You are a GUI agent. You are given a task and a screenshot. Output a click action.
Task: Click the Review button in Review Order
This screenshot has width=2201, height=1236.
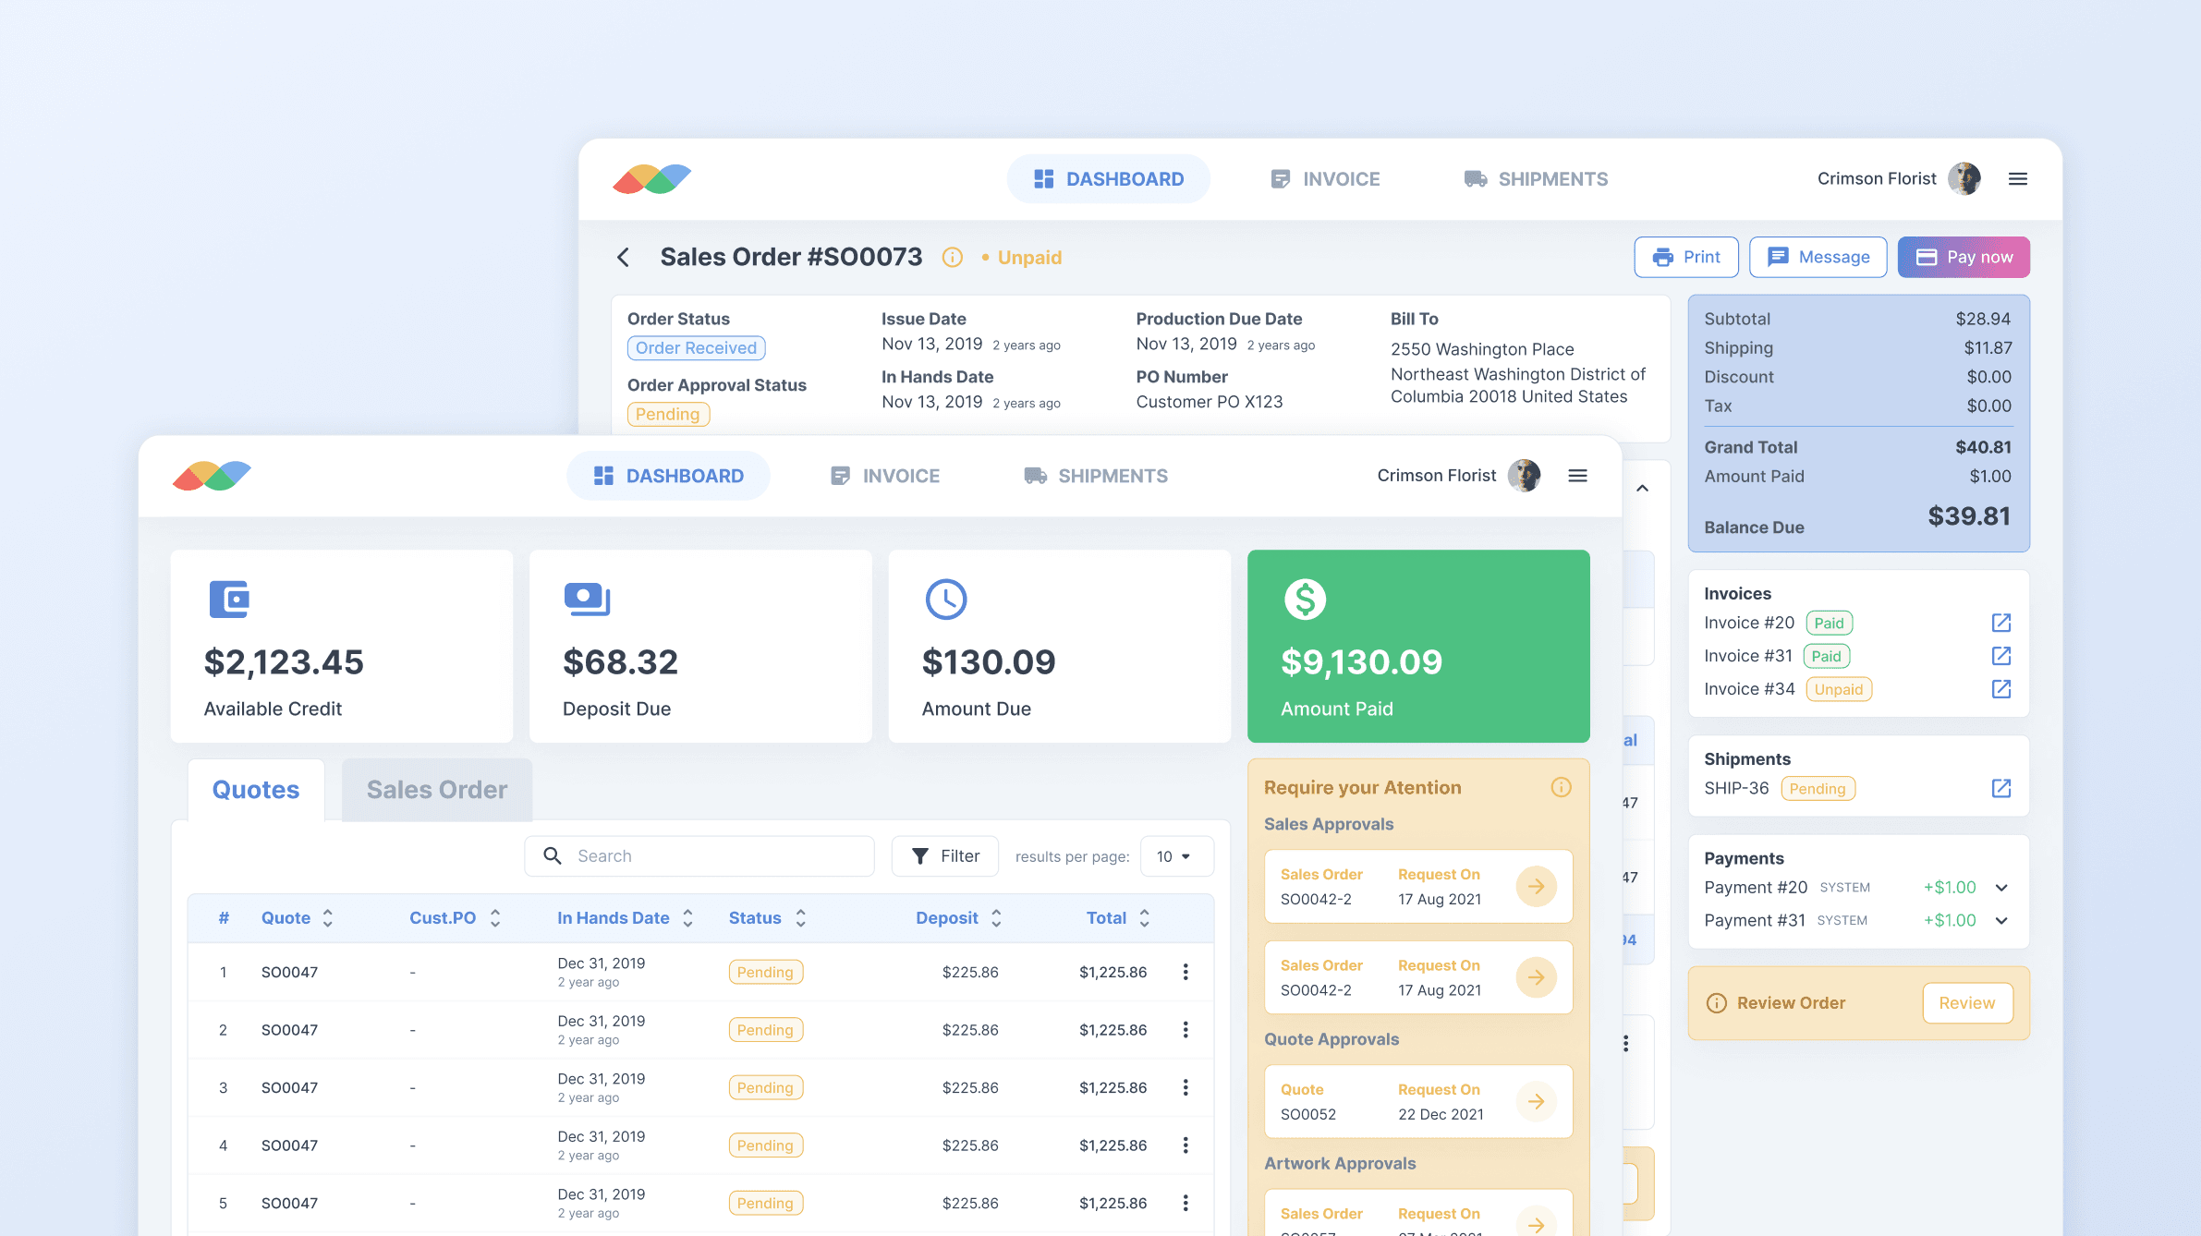tap(1967, 1003)
